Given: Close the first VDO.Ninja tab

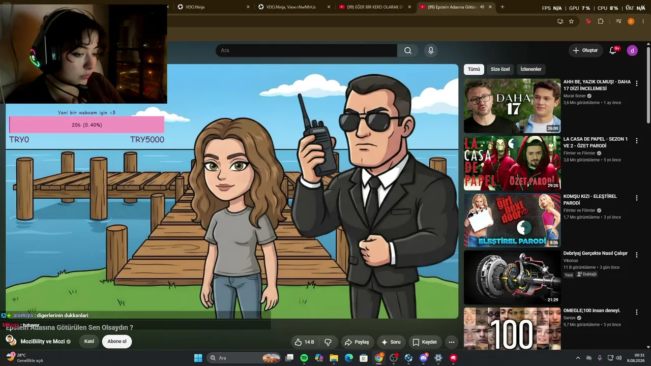Looking at the screenshot, I should [248, 7].
